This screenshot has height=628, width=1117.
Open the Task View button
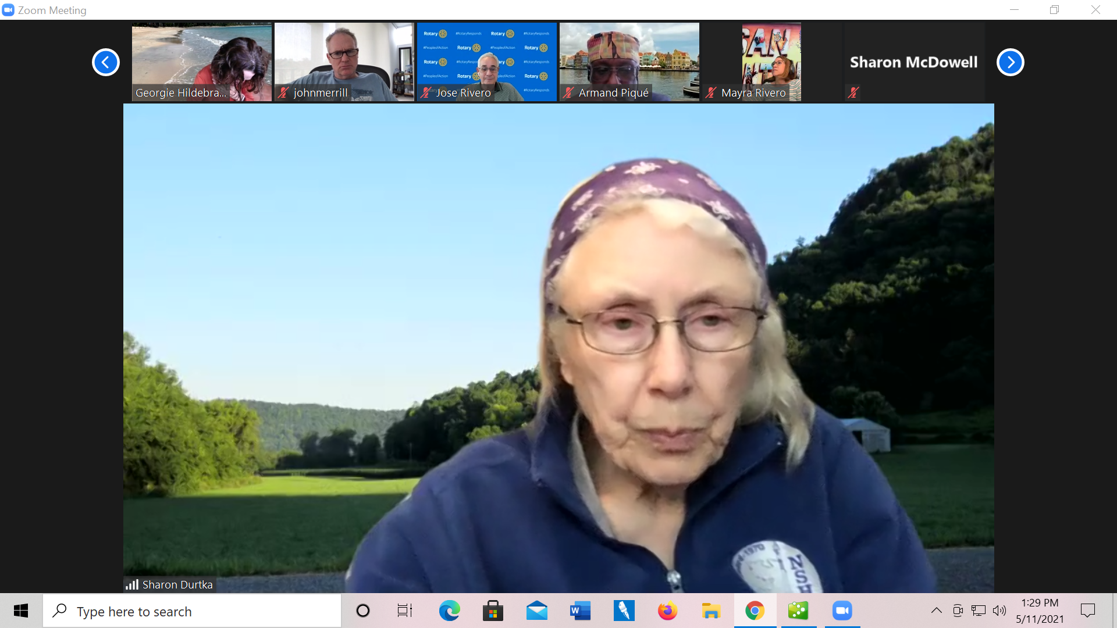point(405,611)
